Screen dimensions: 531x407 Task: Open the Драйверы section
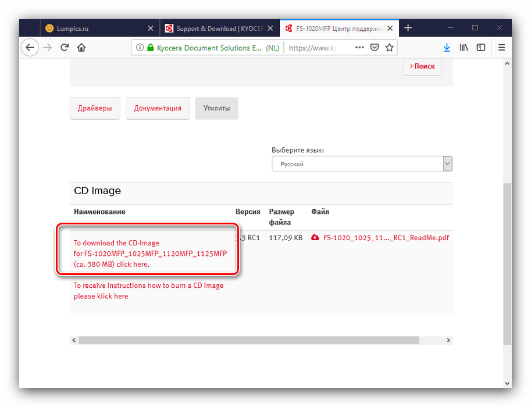[x=95, y=108]
